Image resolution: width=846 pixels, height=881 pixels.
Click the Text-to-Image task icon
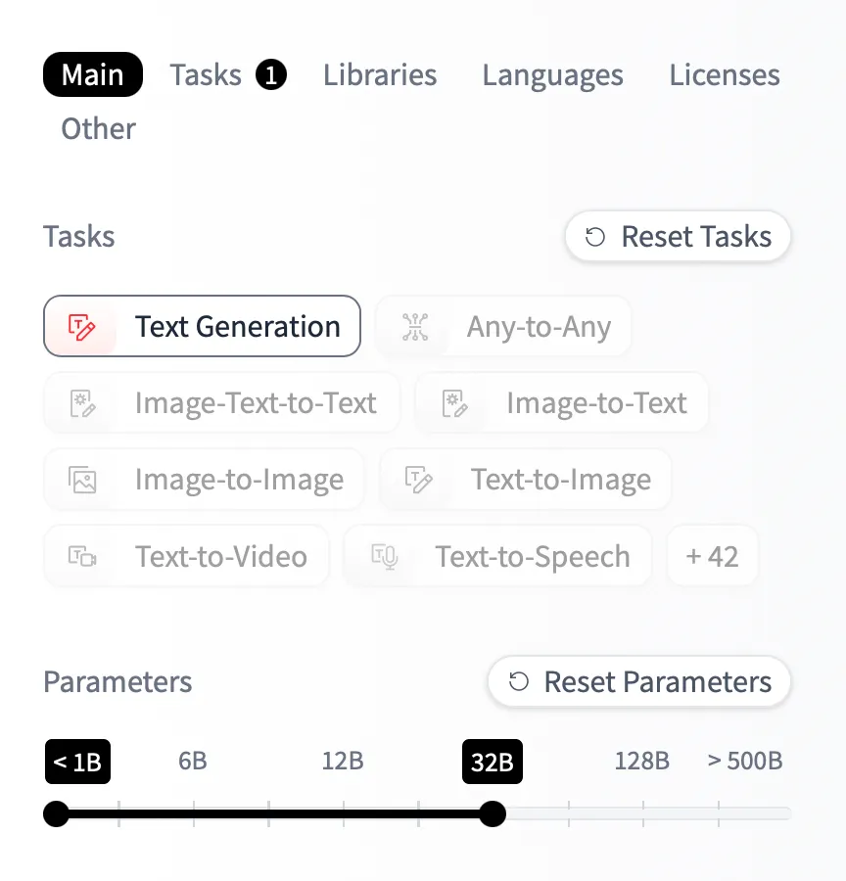pyautogui.click(x=418, y=480)
